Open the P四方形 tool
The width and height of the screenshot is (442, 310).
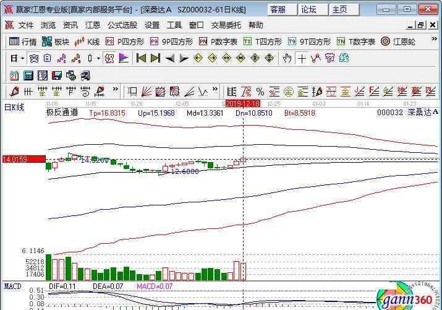click(125, 41)
